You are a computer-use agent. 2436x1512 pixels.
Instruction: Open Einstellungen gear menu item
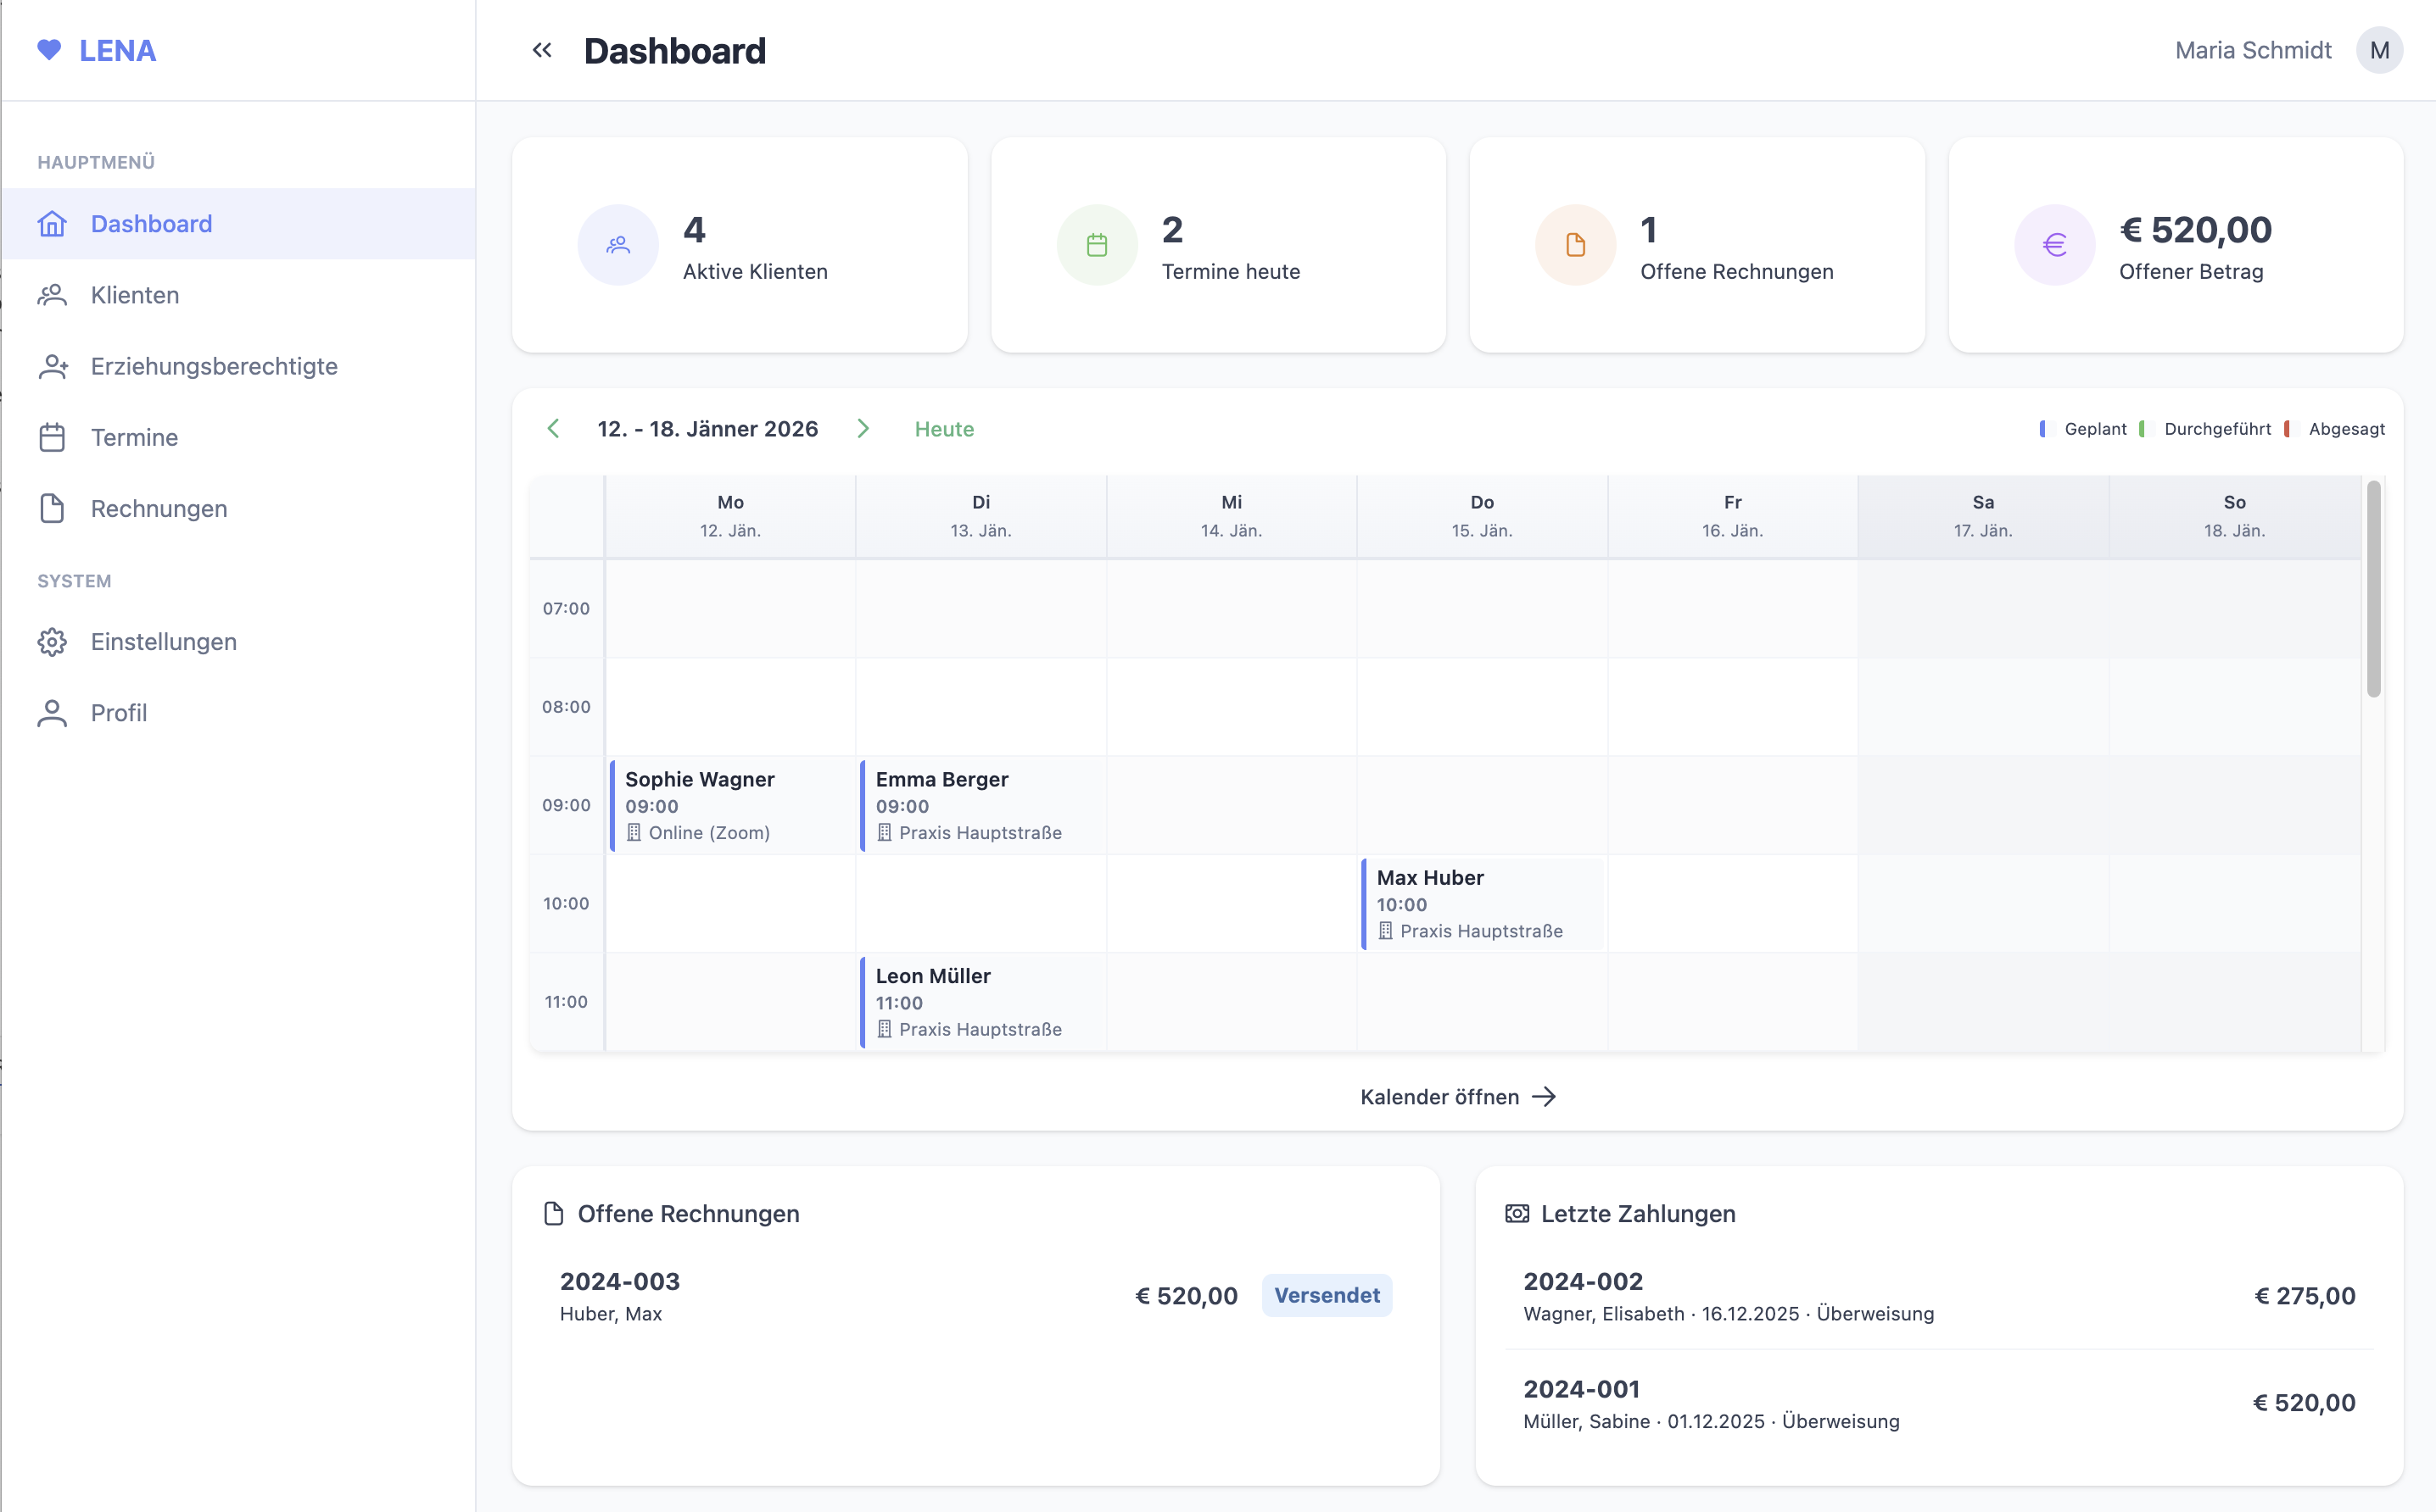(x=163, y=641)
